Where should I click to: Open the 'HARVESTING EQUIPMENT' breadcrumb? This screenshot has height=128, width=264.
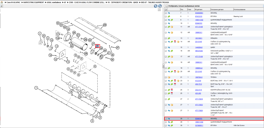click(x=33, y=3)
